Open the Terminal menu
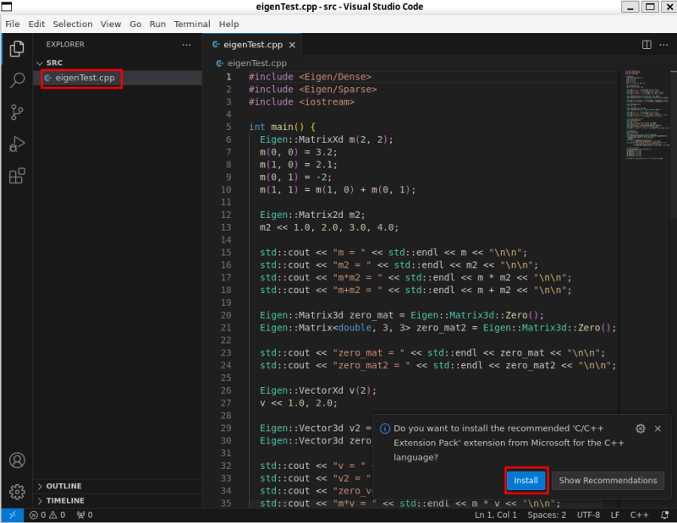 click(x=192, y=25)
